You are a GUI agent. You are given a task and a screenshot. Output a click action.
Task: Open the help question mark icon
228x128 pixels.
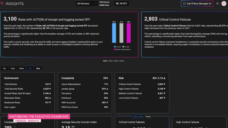[217, 4]
